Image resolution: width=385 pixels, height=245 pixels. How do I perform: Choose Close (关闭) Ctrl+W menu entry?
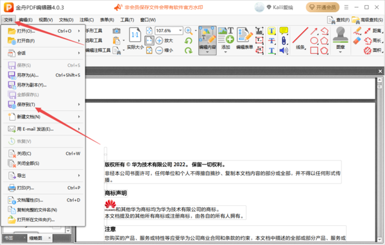[x=44, y=153]
